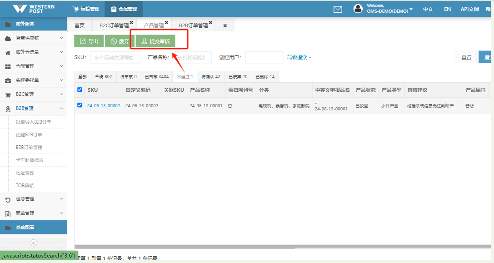This screenshot has height=263, width=494.
Task: Open SKU link 24-06-13-00002
Action: click(104, 105)
